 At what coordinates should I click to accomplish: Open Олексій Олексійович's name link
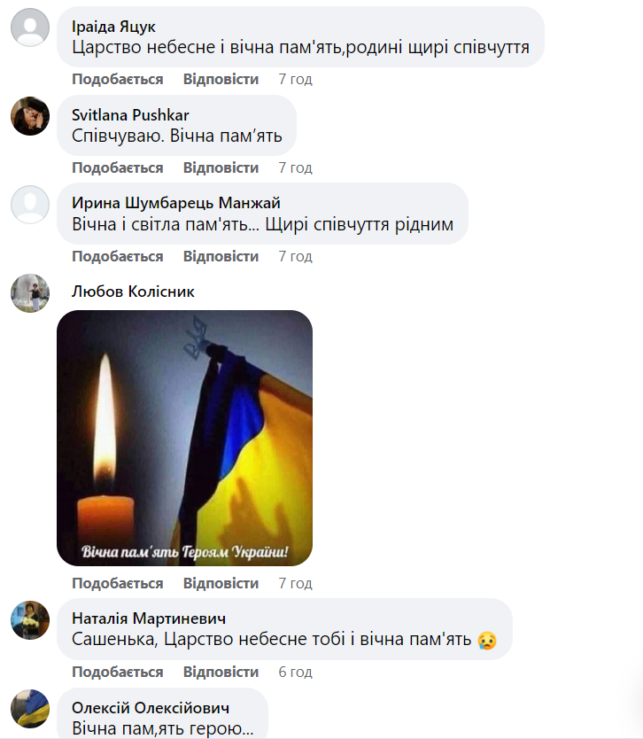point(151,708)
